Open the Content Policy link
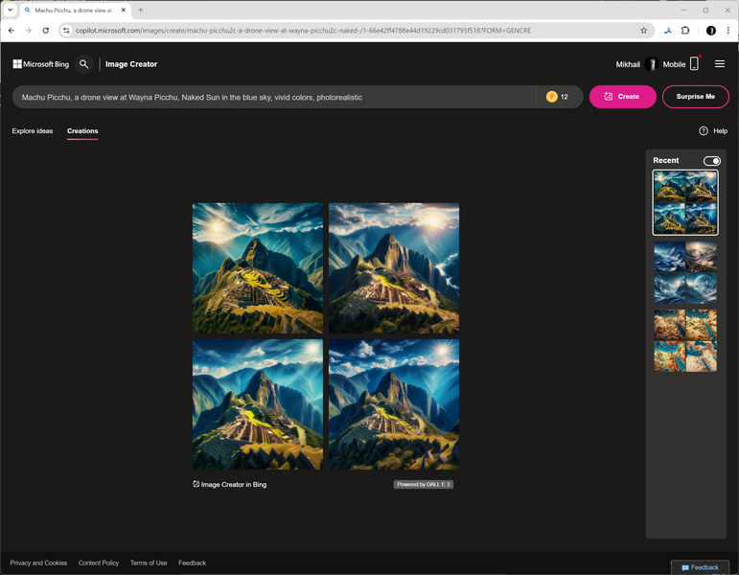The width and height of the screenshot is (739, 575). coord(99,563)
